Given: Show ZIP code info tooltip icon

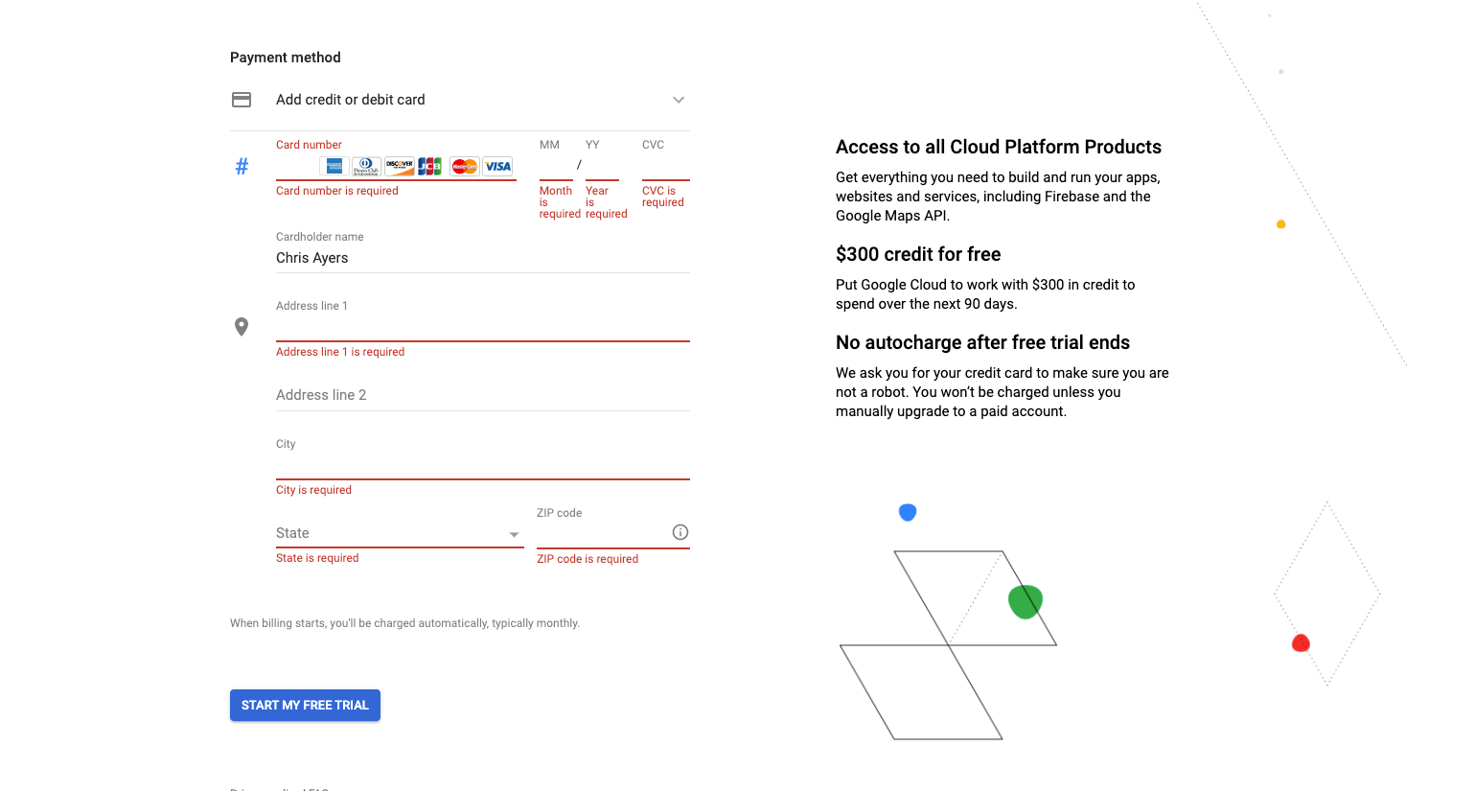Looking at the screenshot, I should coord(680,532).
